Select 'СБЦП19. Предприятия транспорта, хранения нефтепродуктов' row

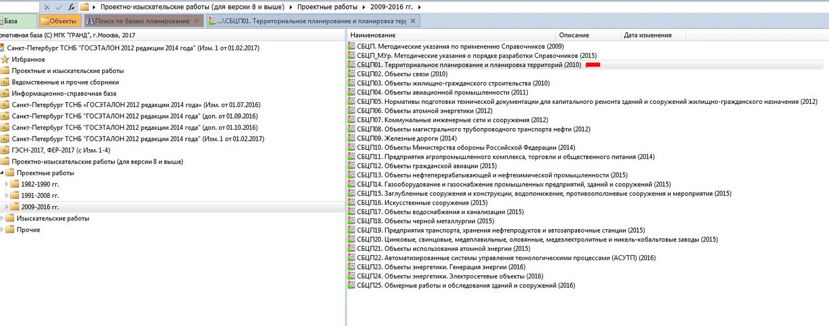coord(501,230)
